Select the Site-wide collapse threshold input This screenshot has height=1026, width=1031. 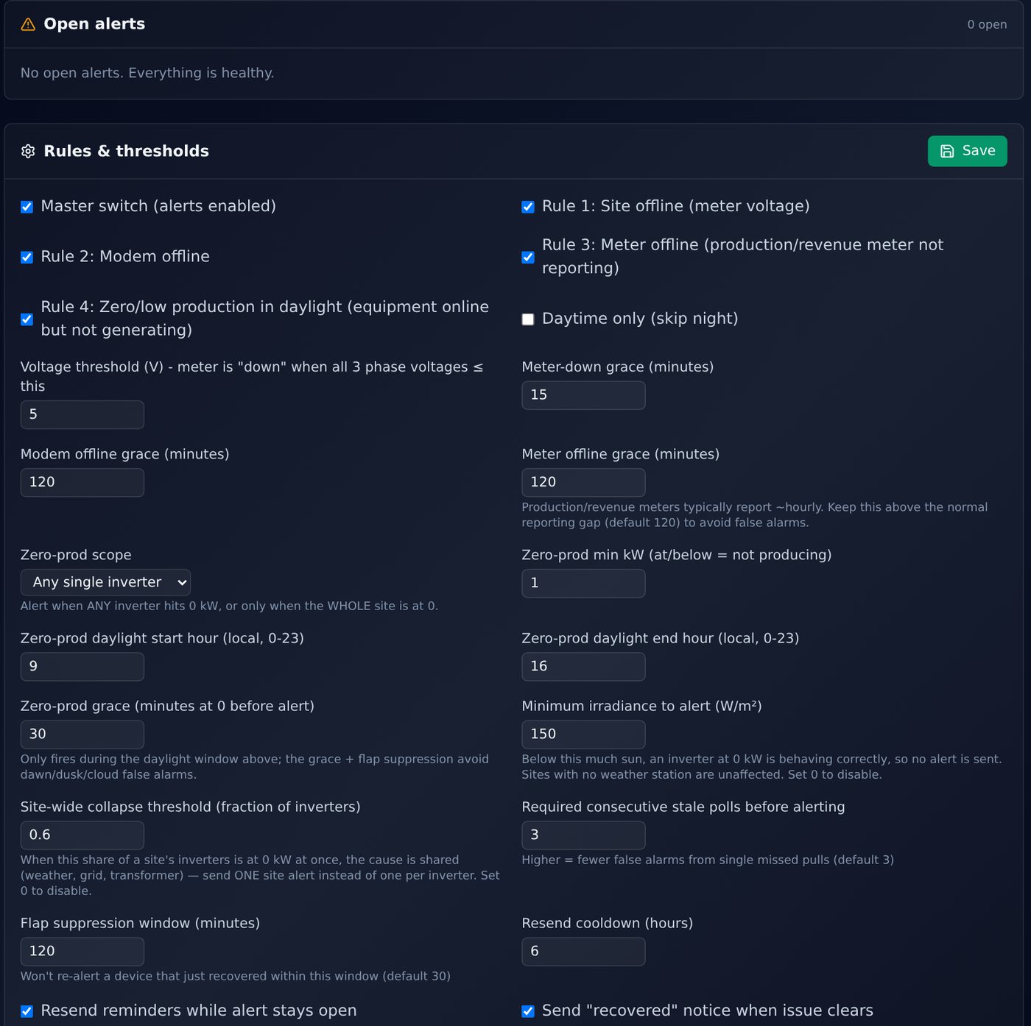tap(82, 835)
